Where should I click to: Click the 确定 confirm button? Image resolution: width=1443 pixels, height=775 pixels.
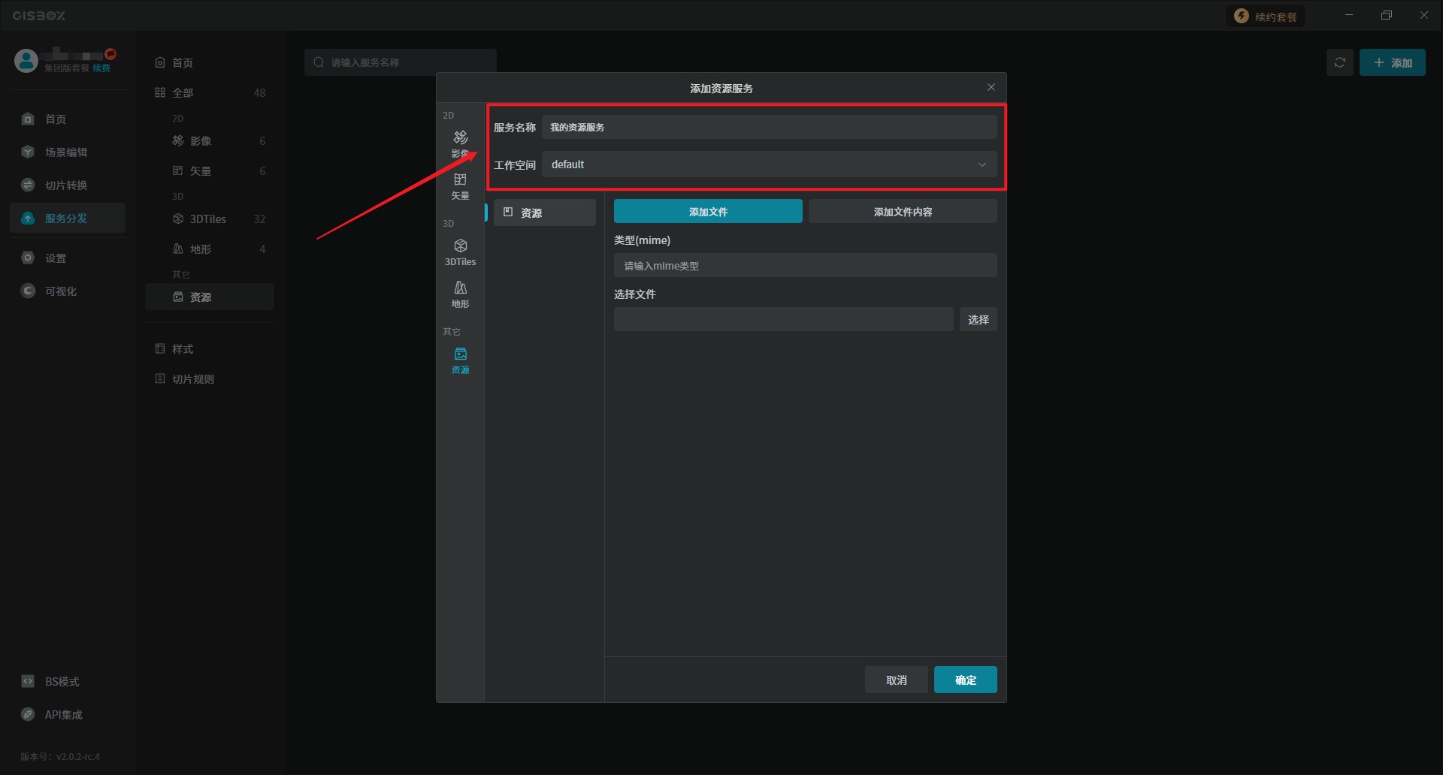(965, 680)
